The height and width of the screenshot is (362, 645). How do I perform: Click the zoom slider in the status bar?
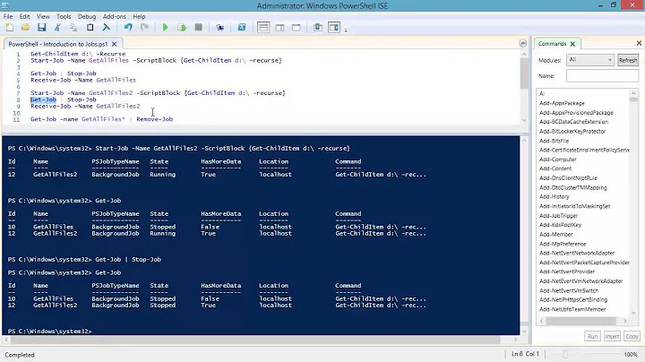[x=598, y=355]
